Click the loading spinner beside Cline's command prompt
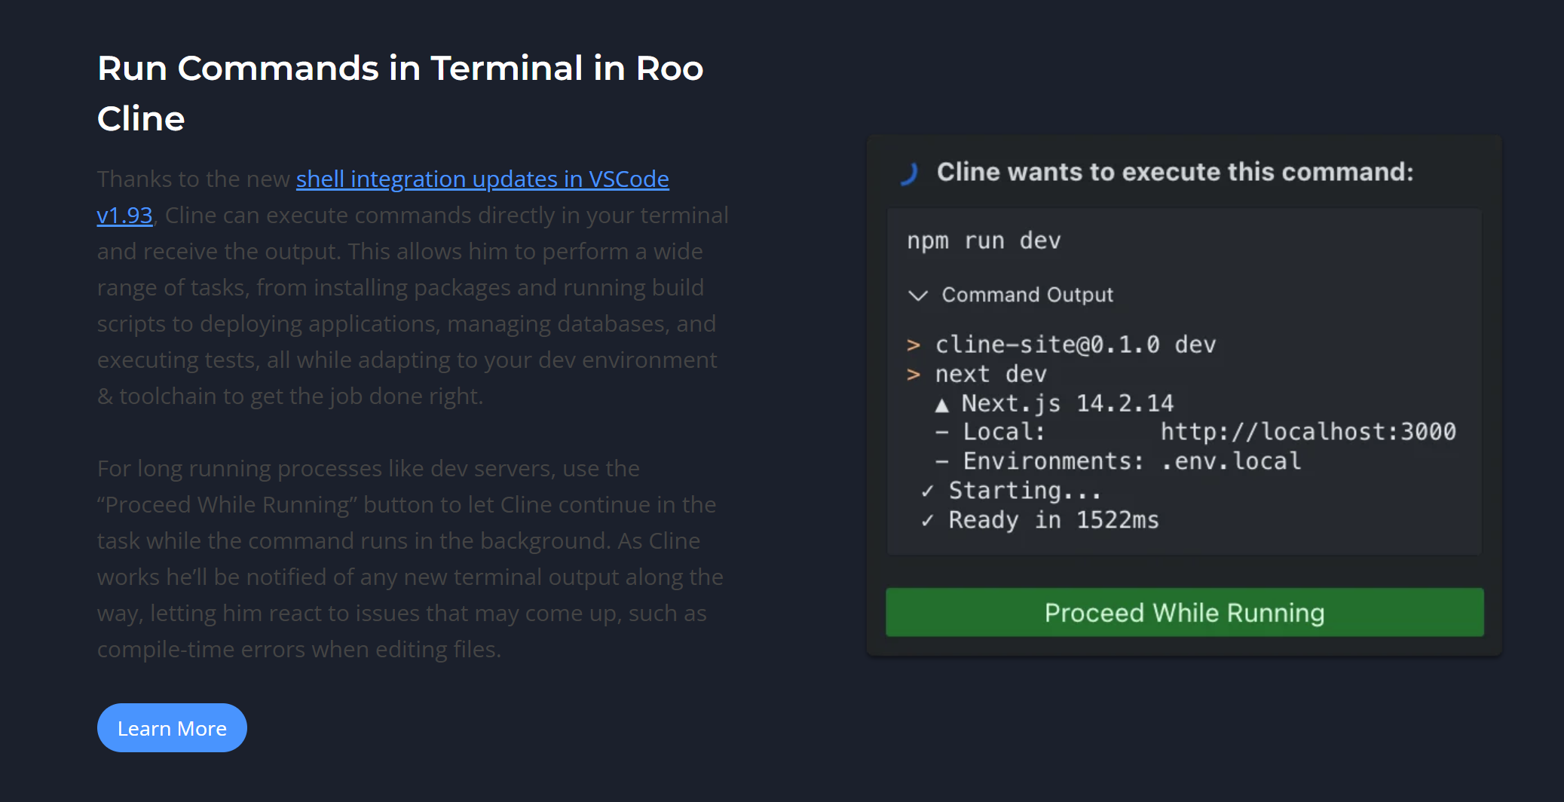 pos(910,173)
